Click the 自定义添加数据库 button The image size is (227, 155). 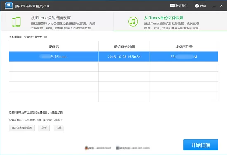point(21,128)
